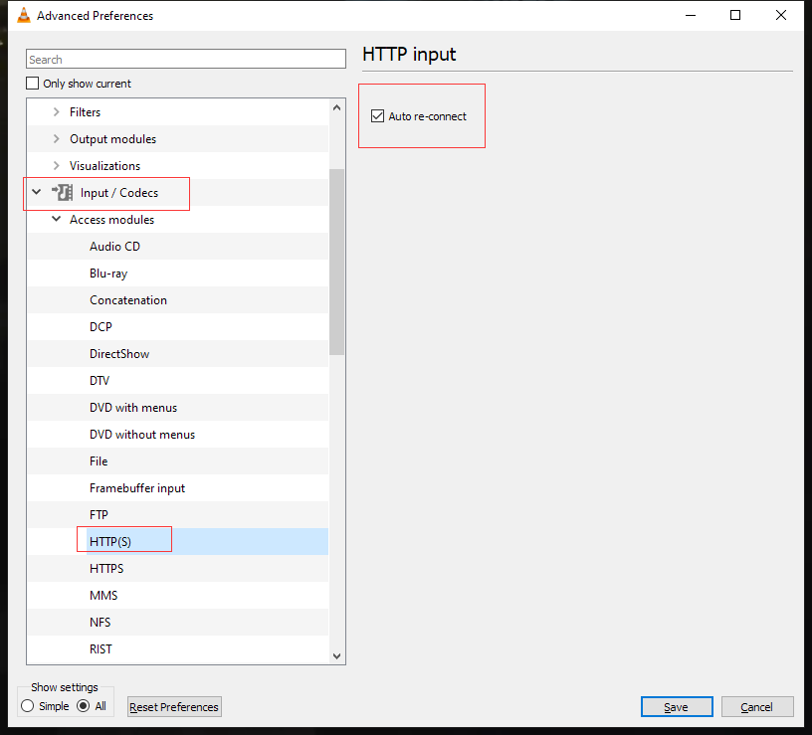Click the tree scrollbar down arrow
812x735 pixels.
(x=336, y=655)
